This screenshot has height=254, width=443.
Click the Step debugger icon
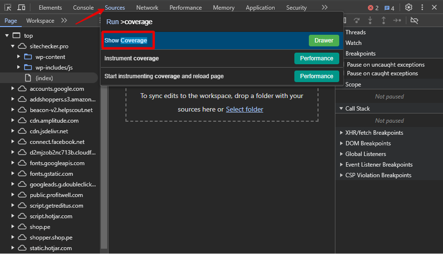(x=397, y=20)
